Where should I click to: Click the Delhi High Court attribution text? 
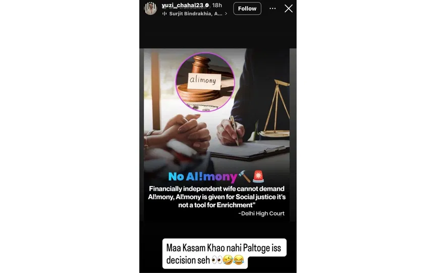coord(261,213)
